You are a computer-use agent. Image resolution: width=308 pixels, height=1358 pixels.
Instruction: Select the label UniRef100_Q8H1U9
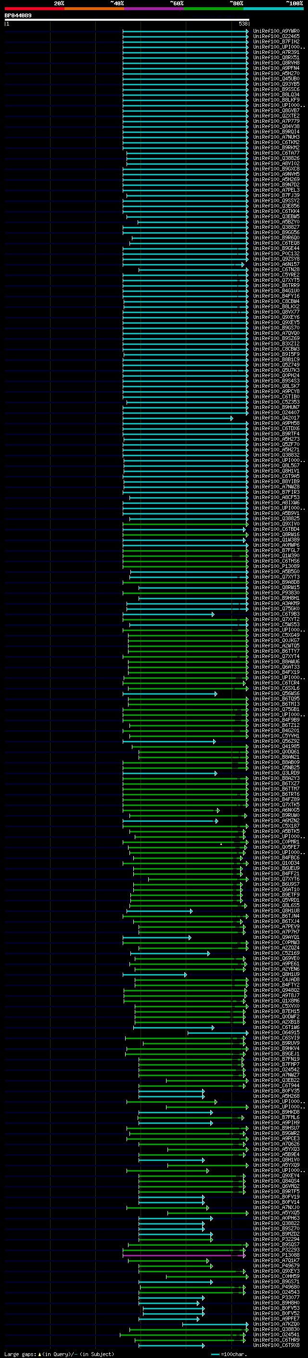tap(276, 974)
